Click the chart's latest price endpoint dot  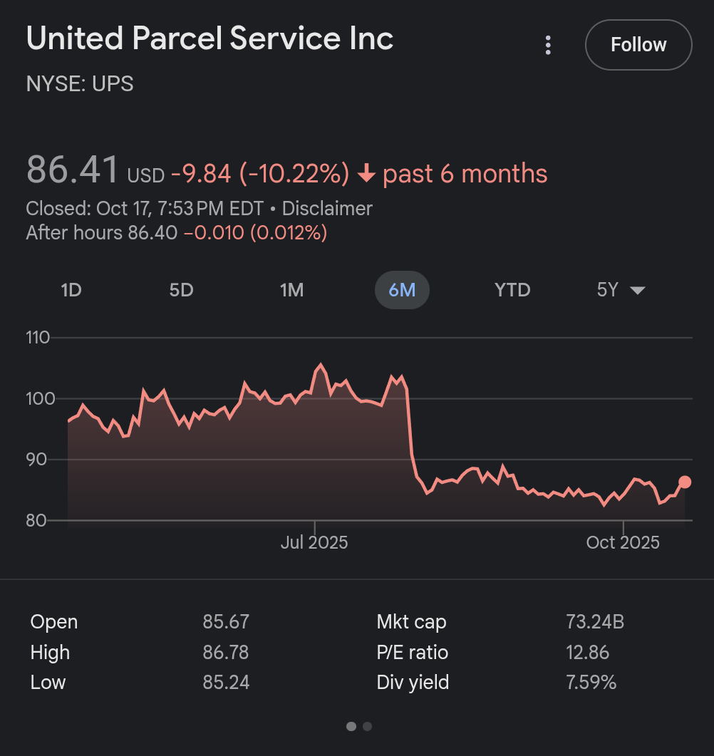[x=685, y=482]
